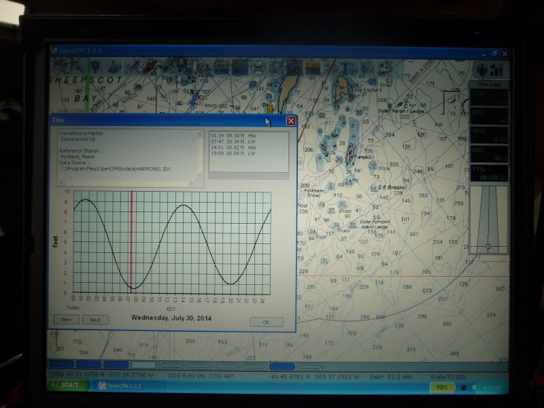Select the 07:47 00.34 ft LW entry
This screenshot has width=544, height=408.
coord(233,141)
